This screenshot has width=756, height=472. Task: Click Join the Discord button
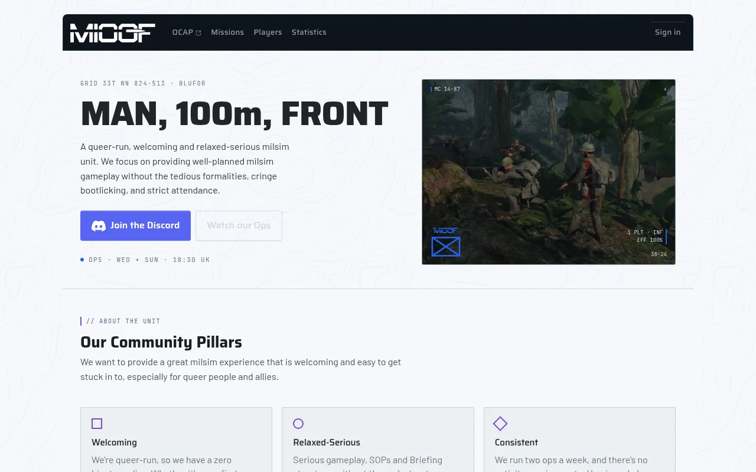pos(135,225)
